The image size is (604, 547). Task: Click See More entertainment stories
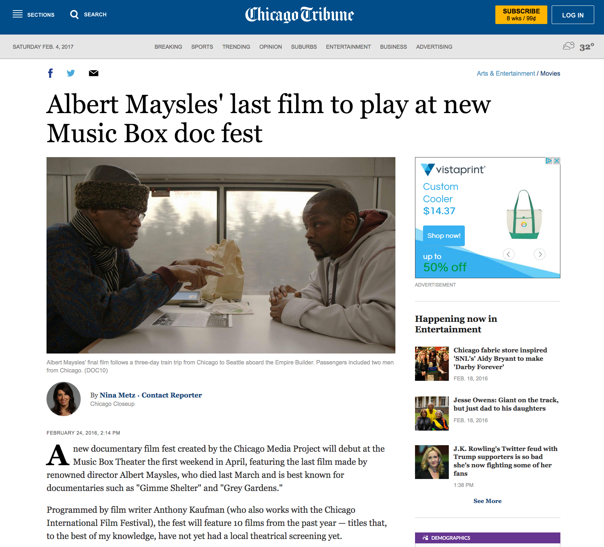(x=487, y=501)
